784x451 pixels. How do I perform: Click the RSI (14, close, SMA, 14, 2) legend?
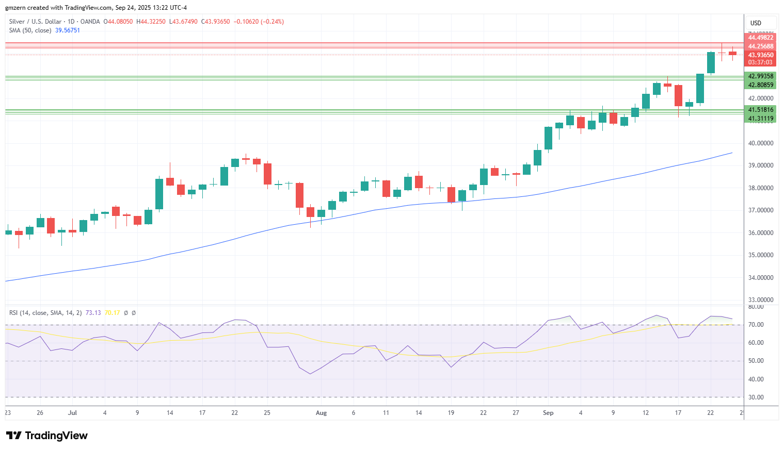click(x=45, y=313)
